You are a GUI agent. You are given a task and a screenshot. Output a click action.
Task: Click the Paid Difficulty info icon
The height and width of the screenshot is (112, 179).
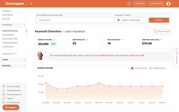tap(122, 40)
